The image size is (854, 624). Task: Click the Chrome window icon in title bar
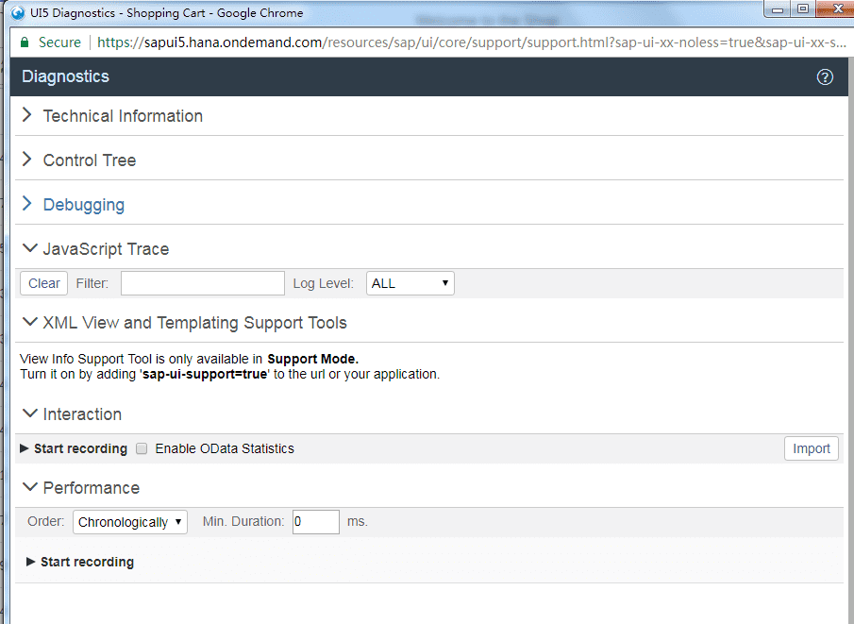pos(17,13)
